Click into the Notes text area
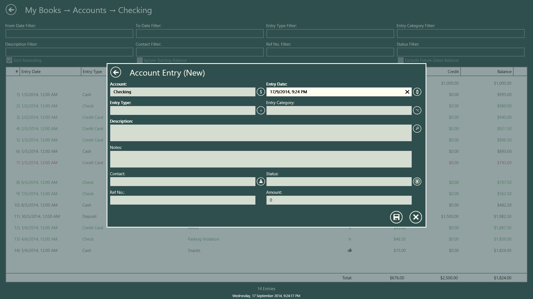Image resolution: width=533 pixels, height=299 pixels. pos(260,159)
